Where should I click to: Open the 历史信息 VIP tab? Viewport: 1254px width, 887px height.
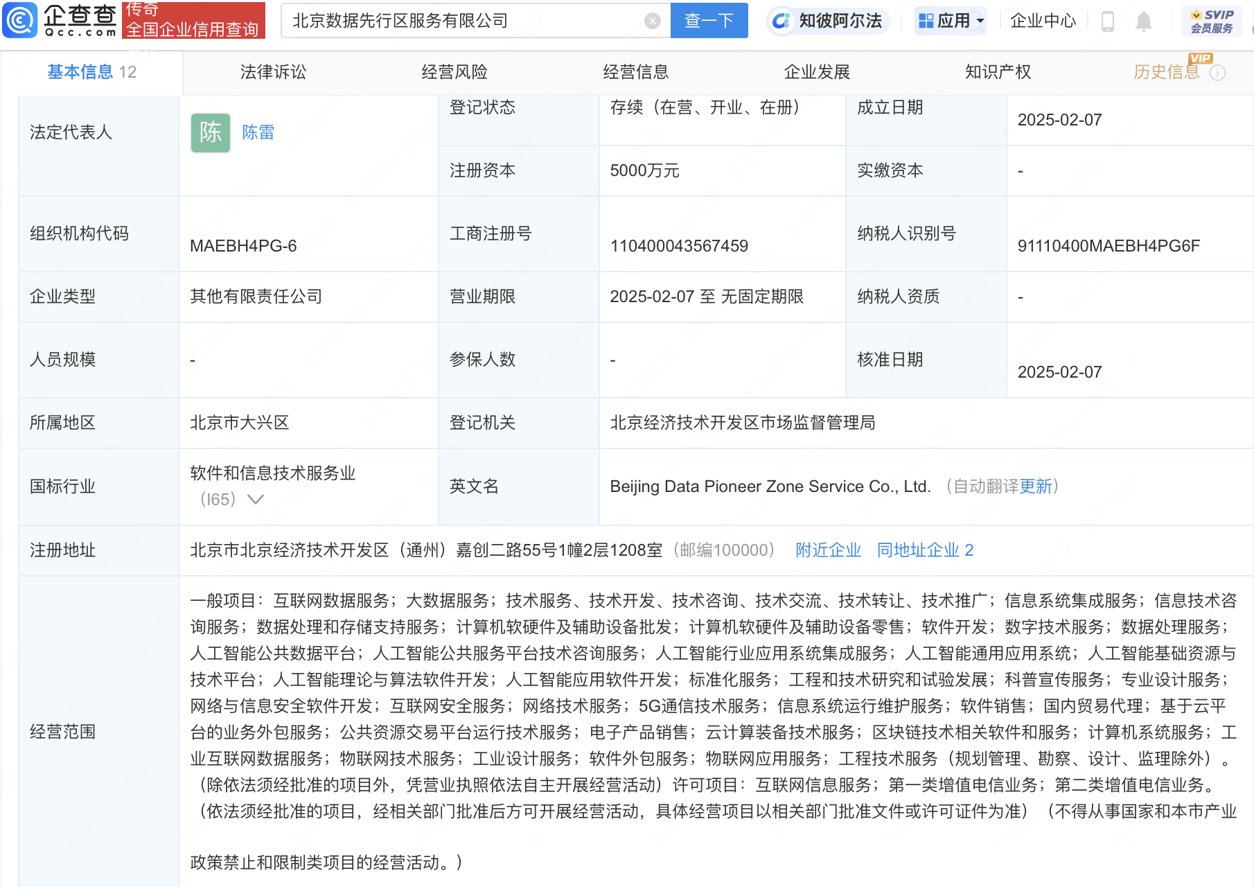click(1167, 72)
